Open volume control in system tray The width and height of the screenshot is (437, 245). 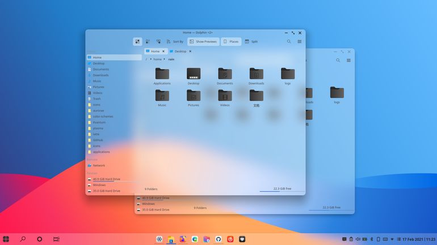[358, 239]
